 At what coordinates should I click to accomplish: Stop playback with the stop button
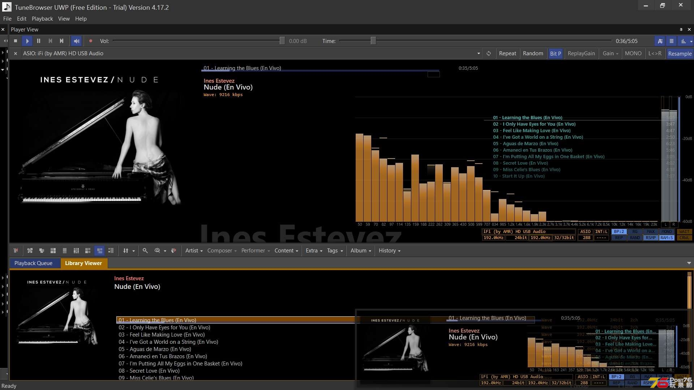click(16, 41)
